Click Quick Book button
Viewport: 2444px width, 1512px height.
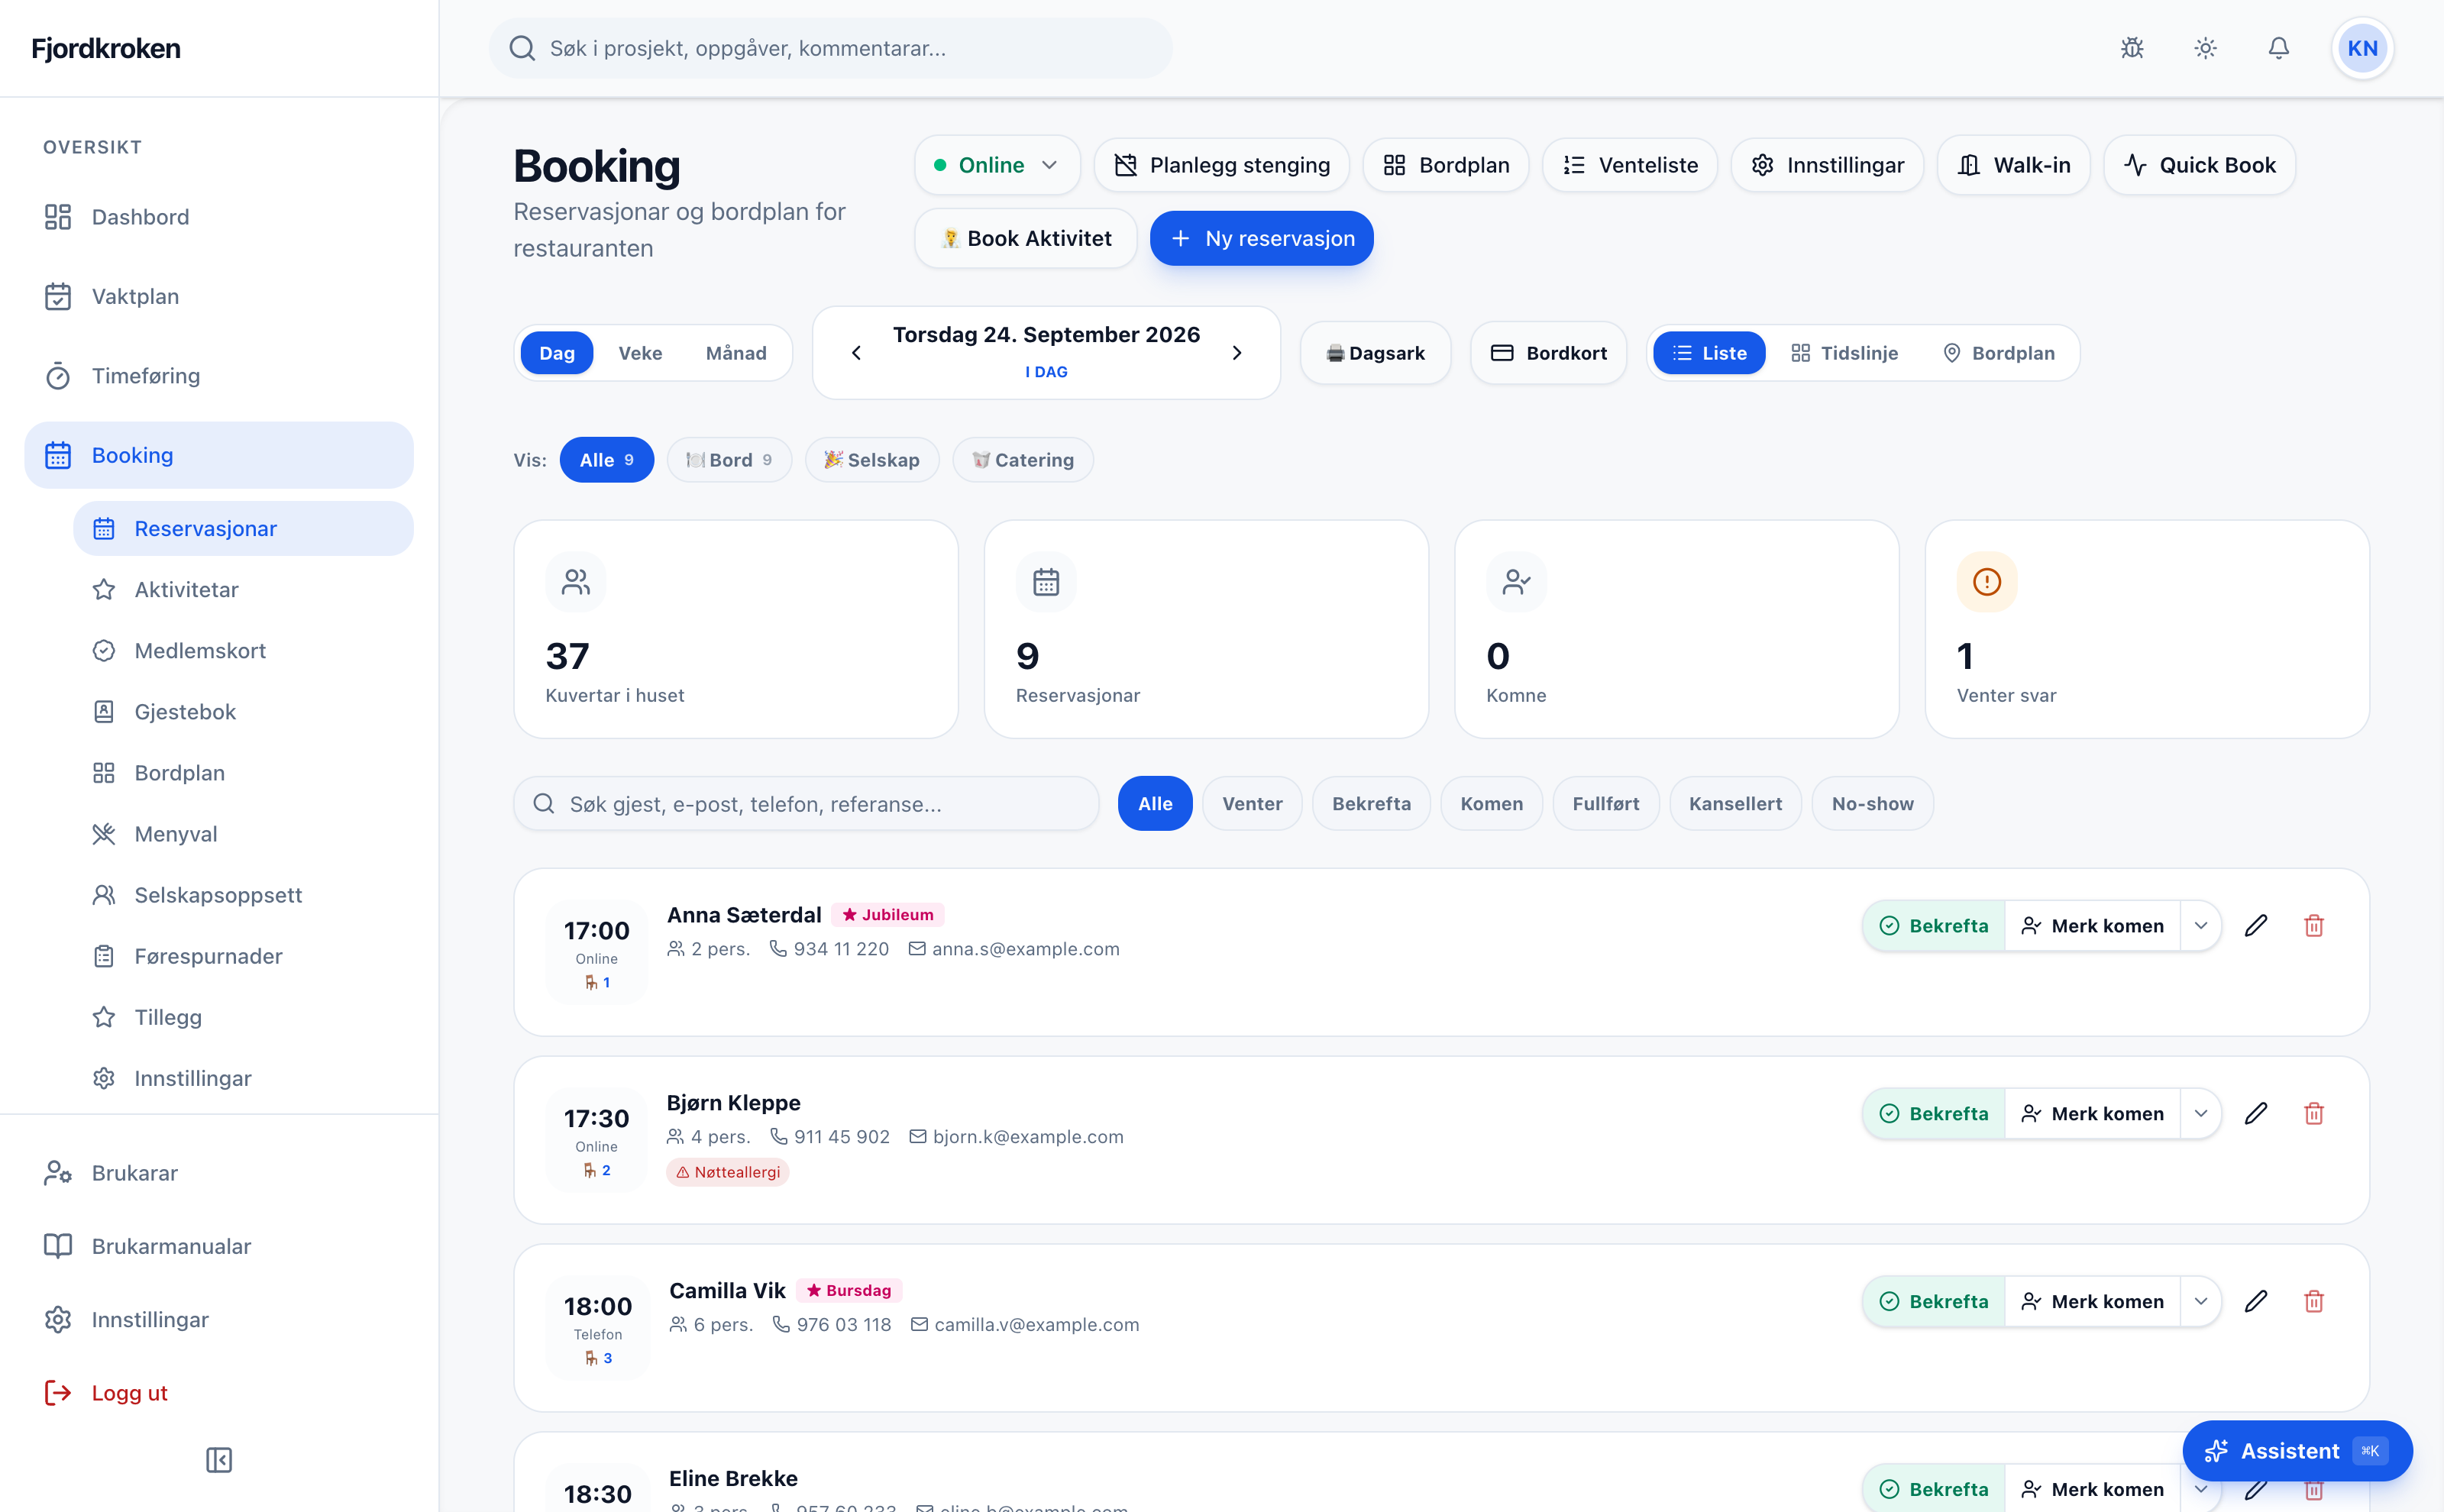pos(2199,165)
